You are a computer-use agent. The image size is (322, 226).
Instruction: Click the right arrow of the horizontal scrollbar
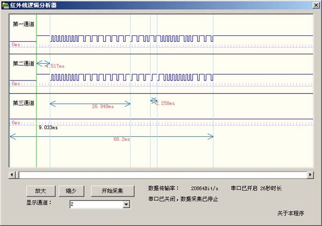point(310,175)
